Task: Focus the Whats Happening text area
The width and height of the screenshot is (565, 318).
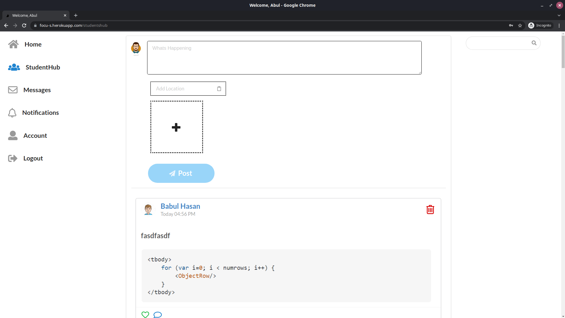Action: [284, 58]
